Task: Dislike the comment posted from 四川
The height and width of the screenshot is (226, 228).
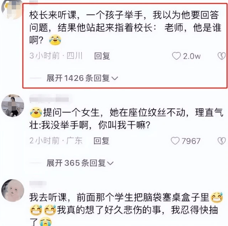Action: click(x=222, y=56)
